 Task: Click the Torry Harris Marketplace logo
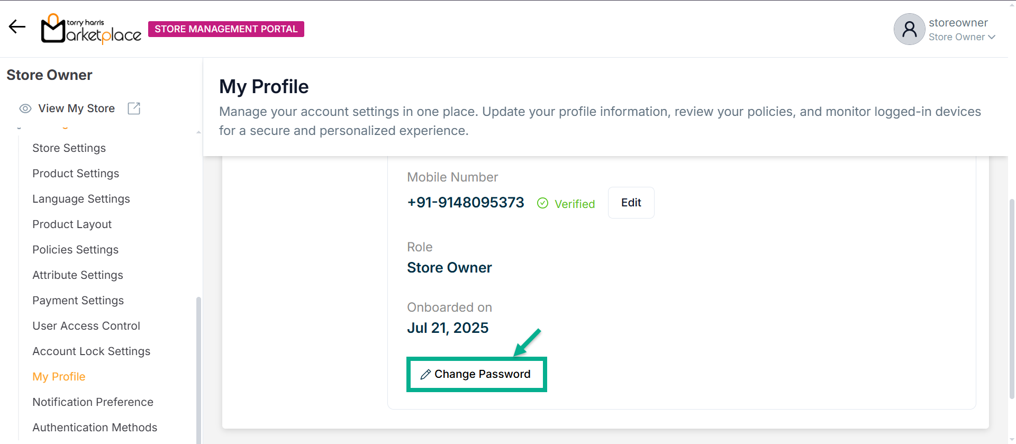(x=91, y=29)
